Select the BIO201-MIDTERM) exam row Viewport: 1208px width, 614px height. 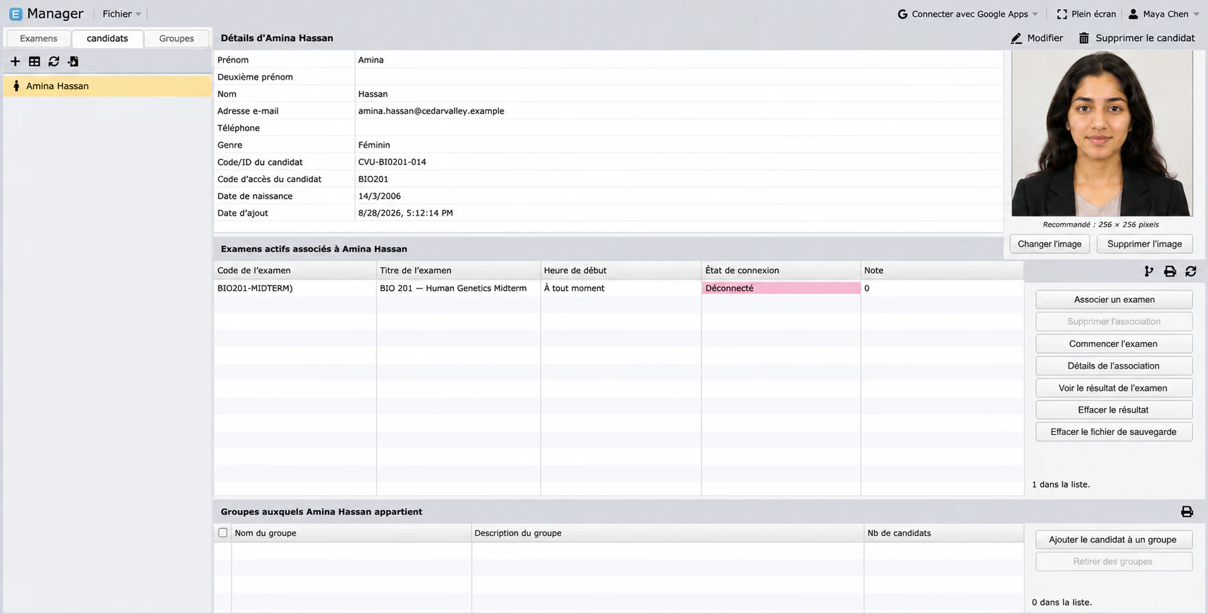click(618, 288)
